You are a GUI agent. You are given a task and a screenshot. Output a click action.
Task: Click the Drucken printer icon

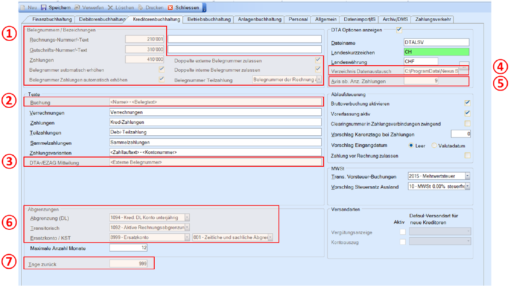[x=141, y=8]
